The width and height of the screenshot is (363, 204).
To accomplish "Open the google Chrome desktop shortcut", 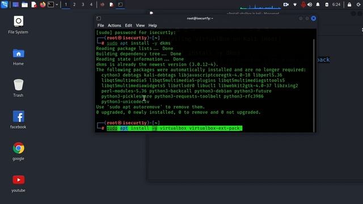I will 18,151.
